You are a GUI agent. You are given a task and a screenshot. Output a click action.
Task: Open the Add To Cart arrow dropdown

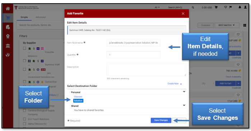coord(238,83)
